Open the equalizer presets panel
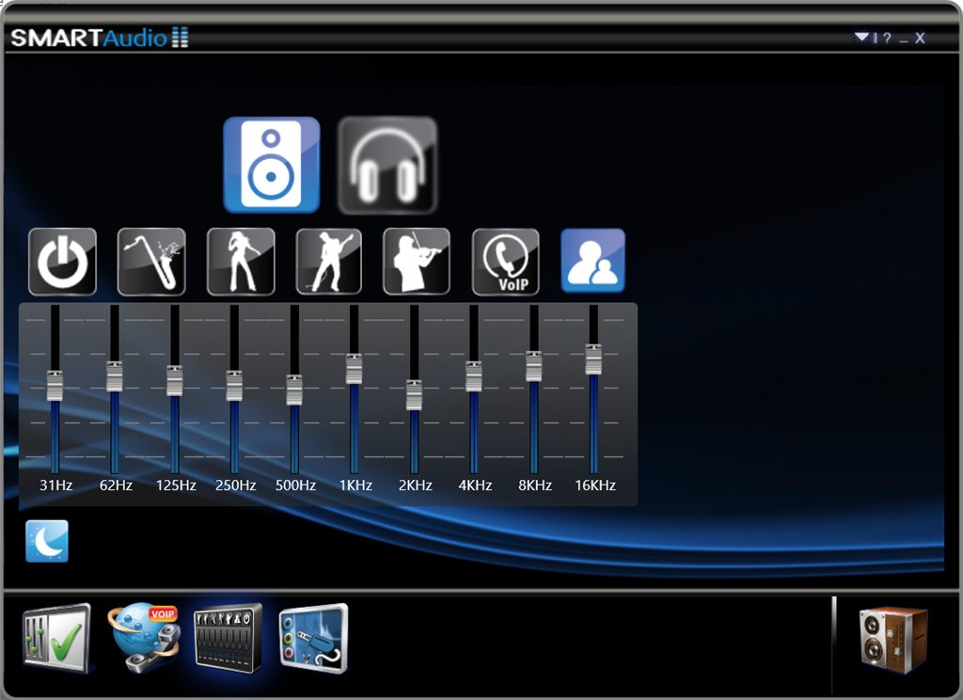 pos(228,639)
